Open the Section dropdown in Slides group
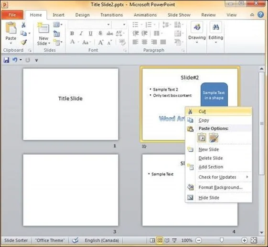Image resolution: width=268 pixels, height=247 pixels. 58,42
